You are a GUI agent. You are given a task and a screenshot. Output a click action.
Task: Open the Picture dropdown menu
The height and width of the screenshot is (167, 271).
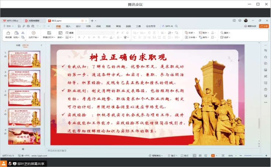pos(203,33)
